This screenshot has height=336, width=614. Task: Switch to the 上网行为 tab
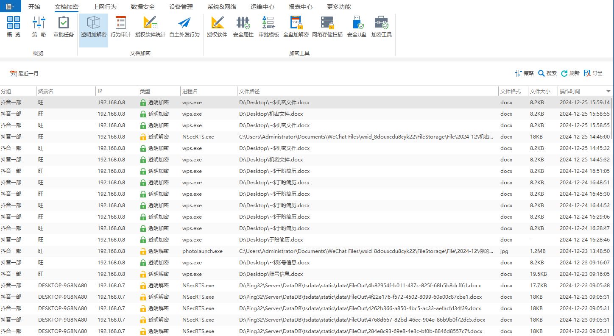104,7
